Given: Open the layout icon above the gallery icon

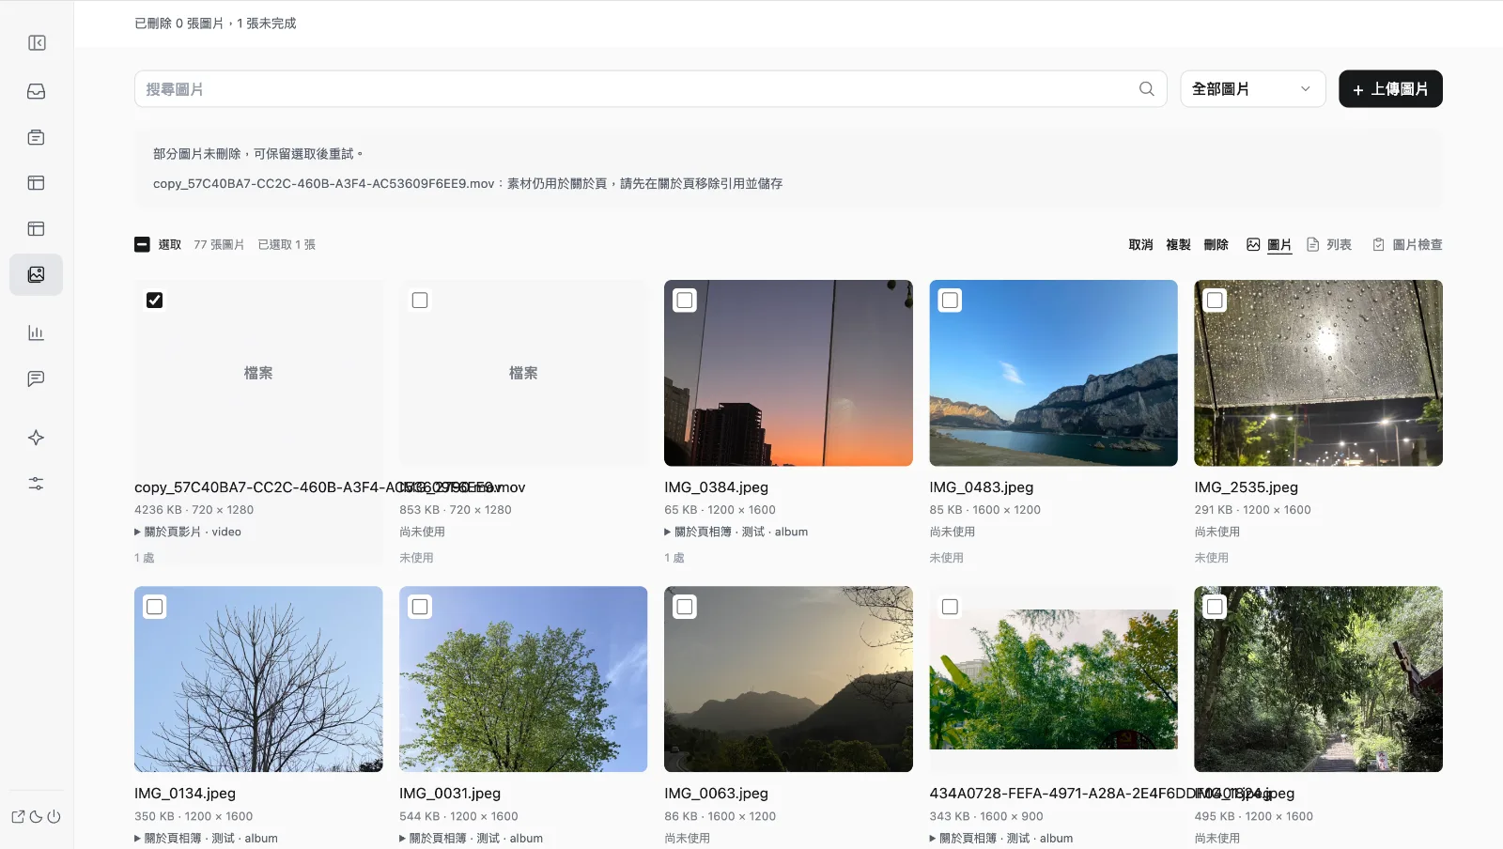Looking at the screenshot, I should point(37,228).
